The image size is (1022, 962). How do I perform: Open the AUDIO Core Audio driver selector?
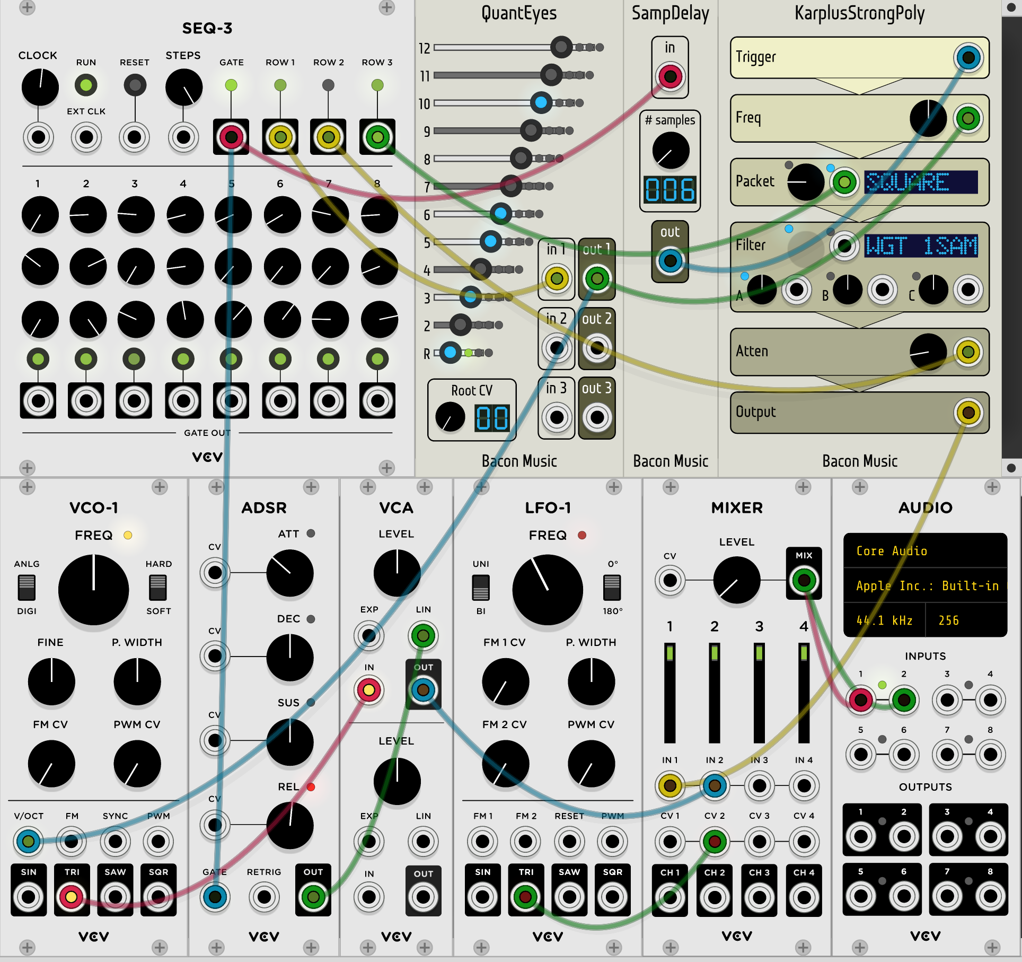point(925,551)
